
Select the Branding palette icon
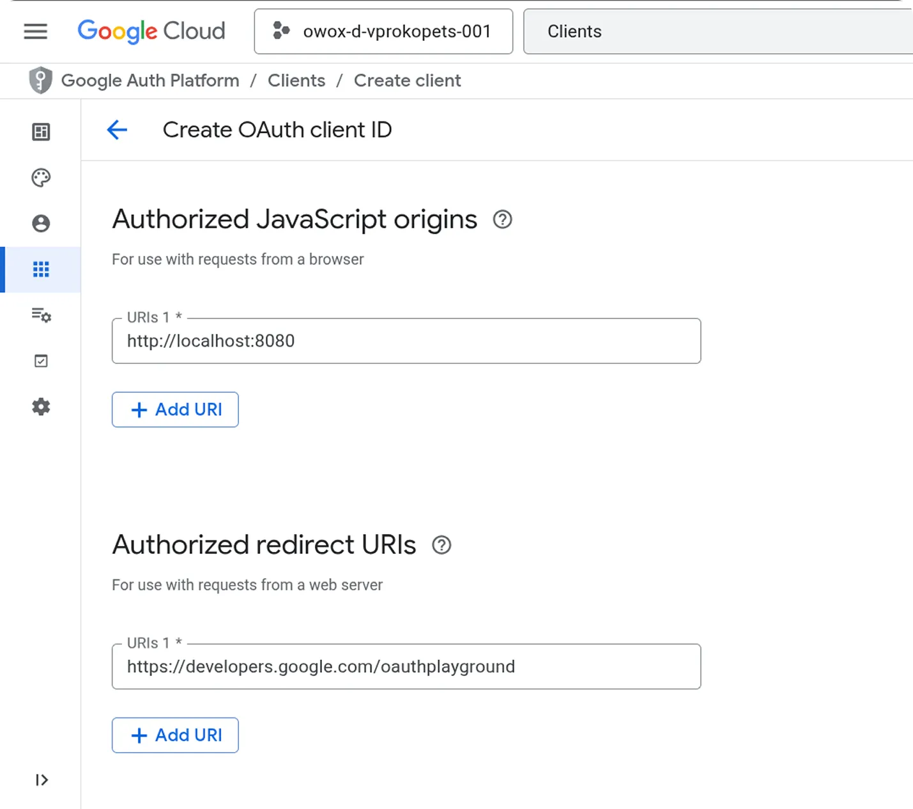41,178
